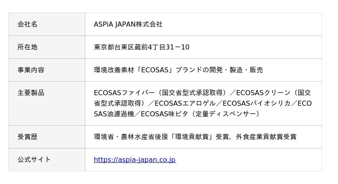Click the 受賞歴 label cell
Image resolution: width=338 pixels, height=184 pixels.
tap(27, 137)
